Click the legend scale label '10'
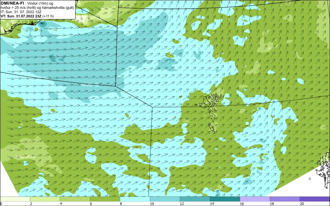The height and width of the screenshot is (206, 330). tap(152, 204)
